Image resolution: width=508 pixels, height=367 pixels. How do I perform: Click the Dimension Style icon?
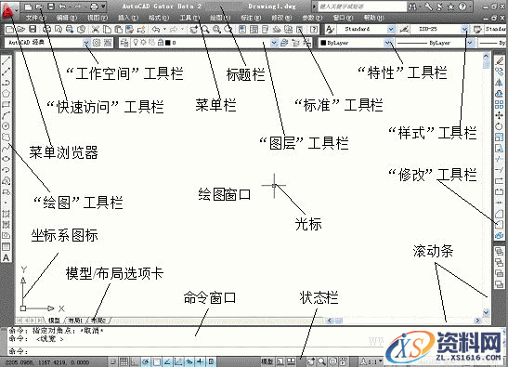[404, 30]
